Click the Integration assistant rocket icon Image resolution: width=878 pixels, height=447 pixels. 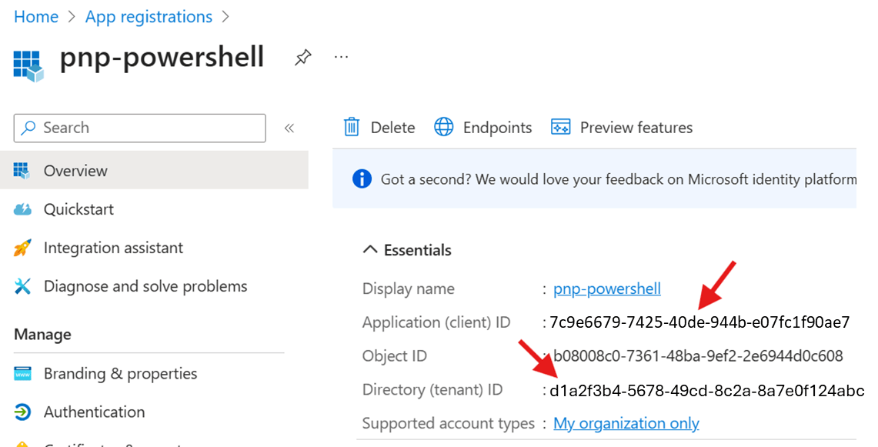tap(22, 248)
